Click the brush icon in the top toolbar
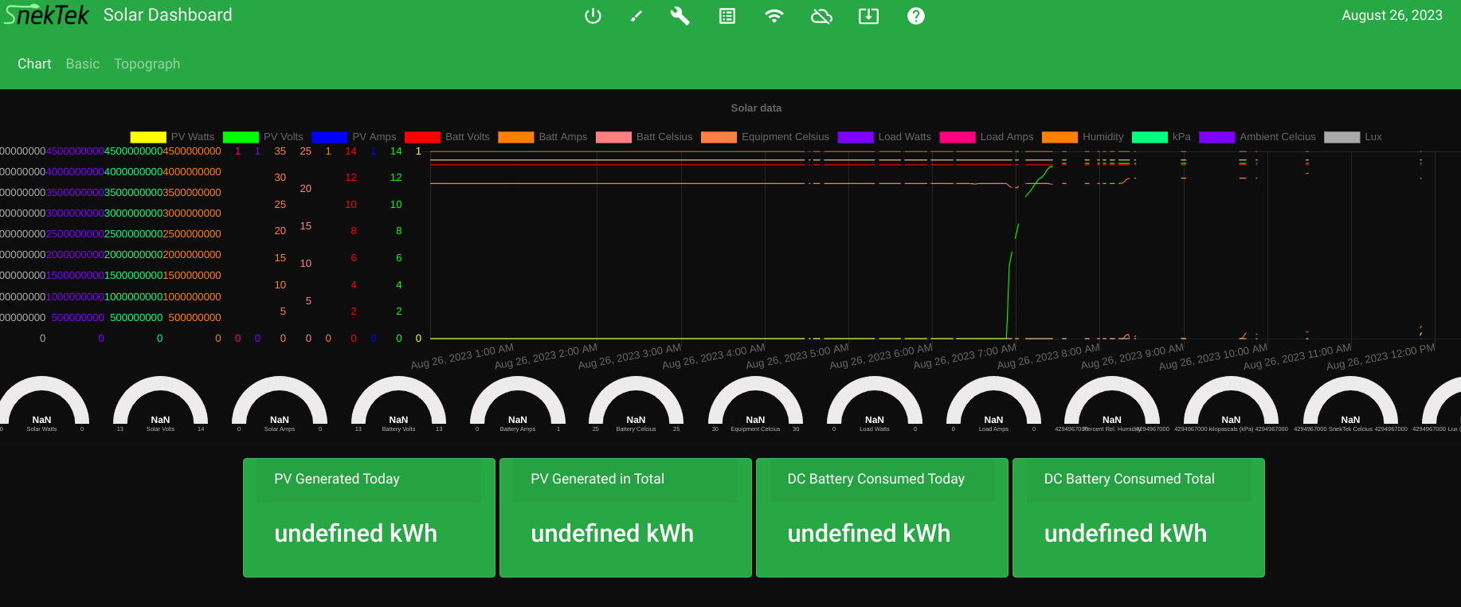Image resolution: width=1461 pixels, height=607 pixels. pyautogui.click(x=636, y=16)
